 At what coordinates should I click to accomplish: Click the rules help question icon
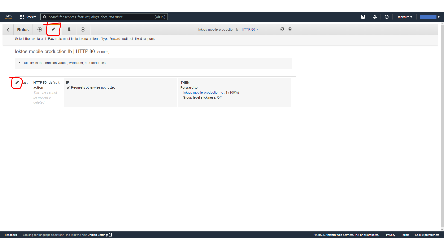(290, 29)
